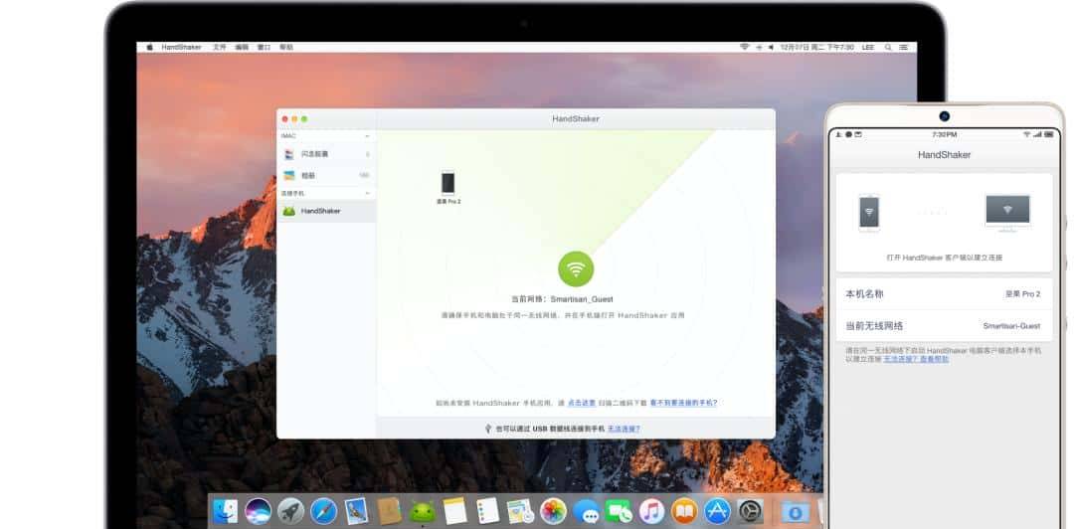Click the Android icon in HandShaker sidebar
Screen dimensions: 1074x529
289,211
